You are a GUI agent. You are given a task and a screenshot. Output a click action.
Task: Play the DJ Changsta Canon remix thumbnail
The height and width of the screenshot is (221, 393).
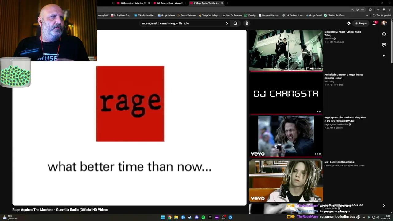[x=286, y=94]
